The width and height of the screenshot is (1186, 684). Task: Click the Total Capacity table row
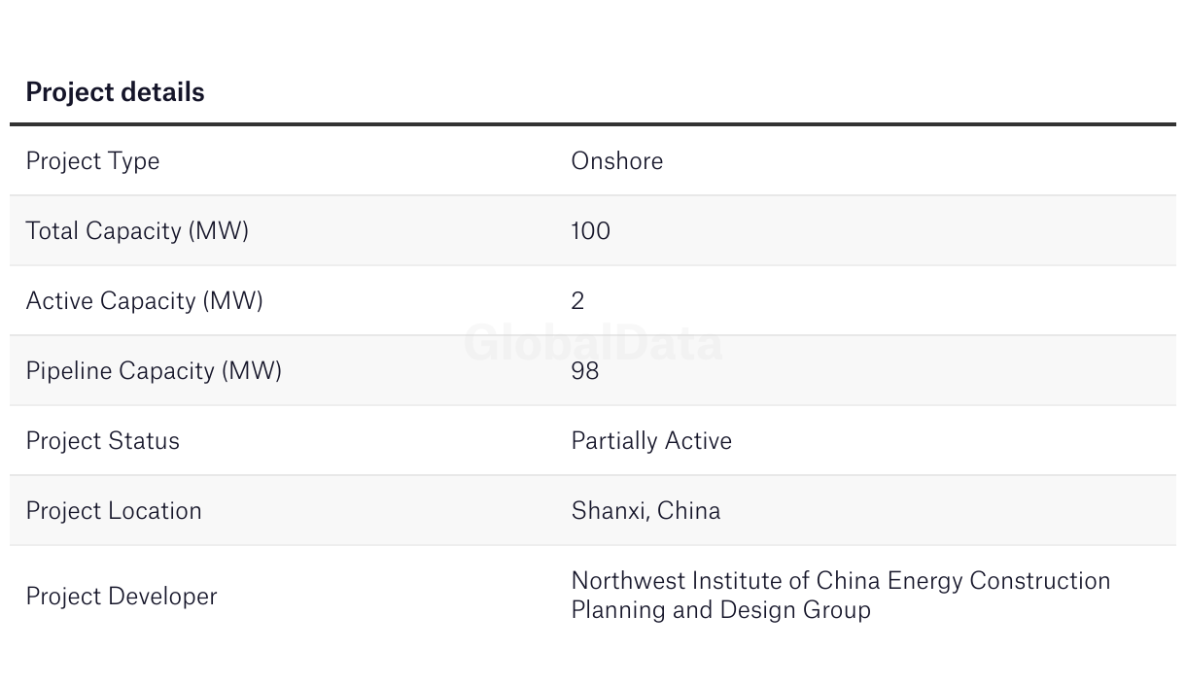tap(875, 230)
